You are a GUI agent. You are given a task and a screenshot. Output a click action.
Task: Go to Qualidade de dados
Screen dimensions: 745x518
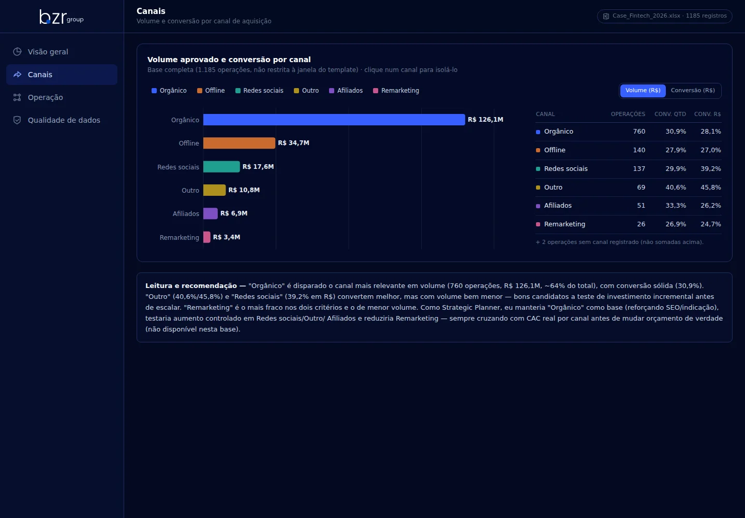coord(62,120)
